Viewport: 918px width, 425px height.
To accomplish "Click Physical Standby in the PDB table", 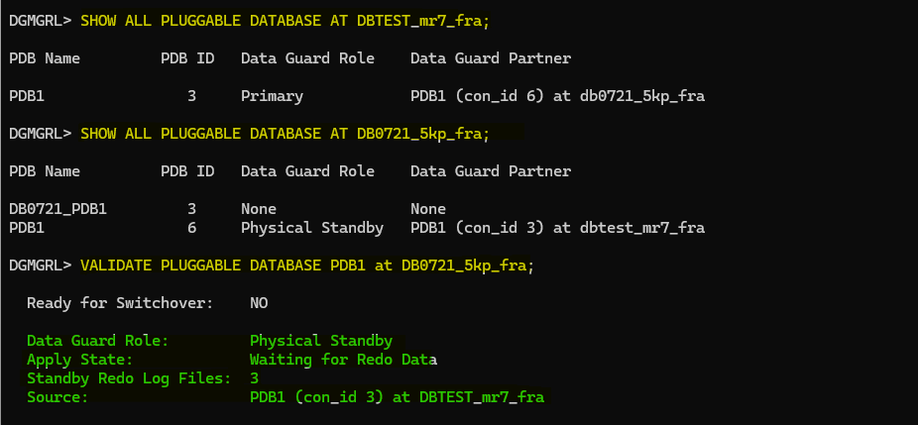I will click(311, 228).
